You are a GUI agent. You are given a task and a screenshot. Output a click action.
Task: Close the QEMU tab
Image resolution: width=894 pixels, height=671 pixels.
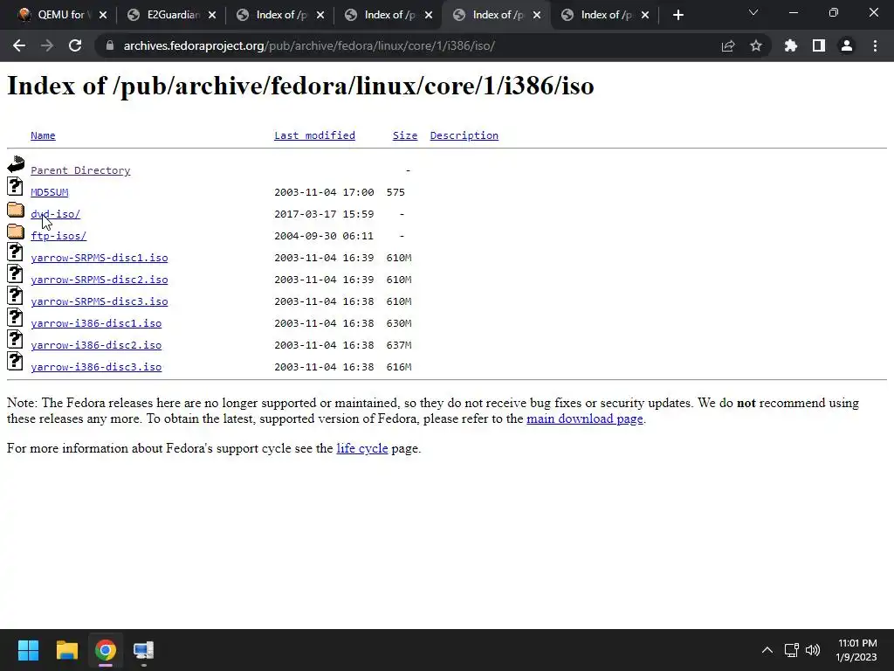(103, 15)
